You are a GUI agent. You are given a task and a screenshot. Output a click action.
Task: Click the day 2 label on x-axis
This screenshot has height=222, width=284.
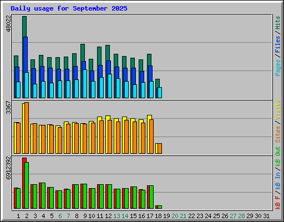tap(27, 216)
